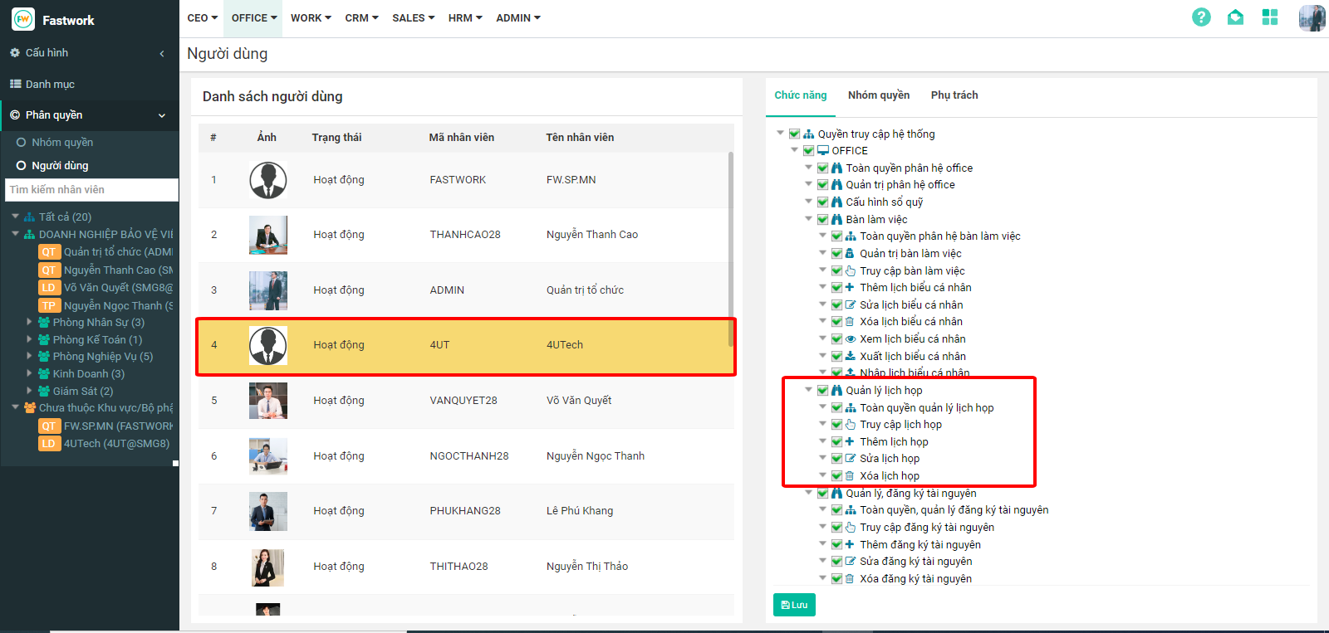Collapse the Quản lý lịch họp node
This screenshot has width=1329, height=633.
click(x=809, y=390)
